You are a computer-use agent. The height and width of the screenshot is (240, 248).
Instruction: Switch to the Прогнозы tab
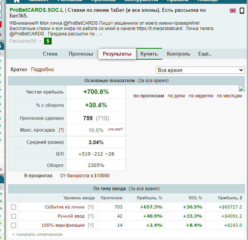[x=81, y=54]
